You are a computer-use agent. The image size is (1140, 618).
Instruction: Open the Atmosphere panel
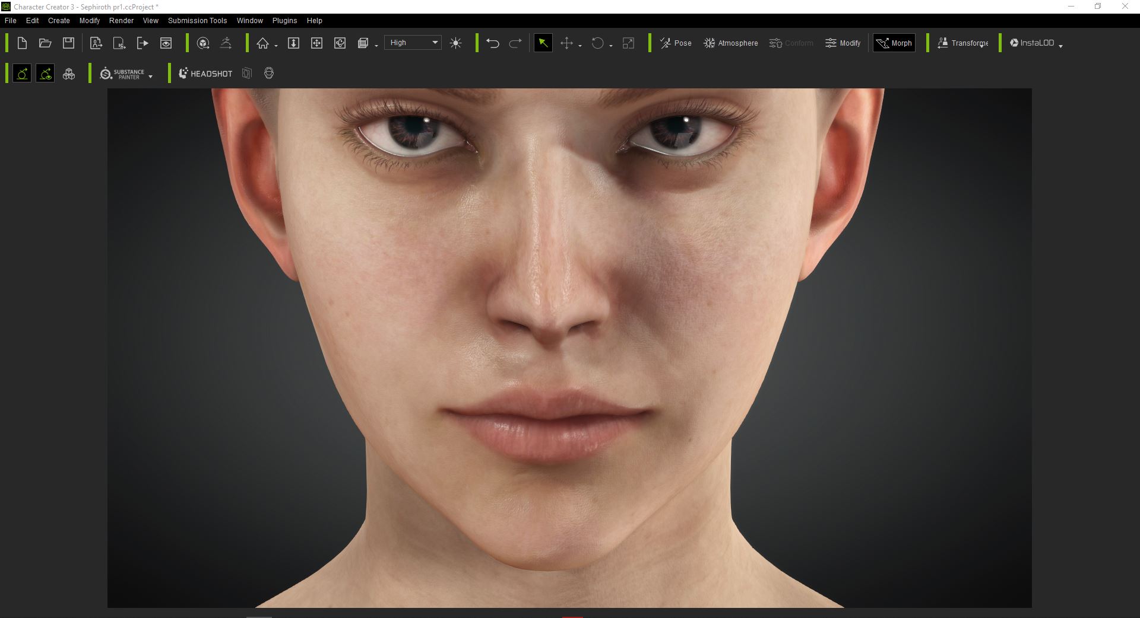[x=731, y=43]
